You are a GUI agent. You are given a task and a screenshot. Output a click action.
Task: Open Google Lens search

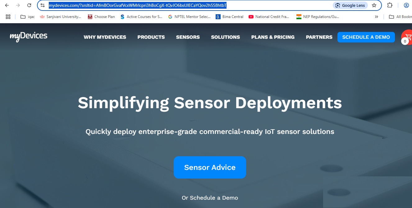pos(350,5)
